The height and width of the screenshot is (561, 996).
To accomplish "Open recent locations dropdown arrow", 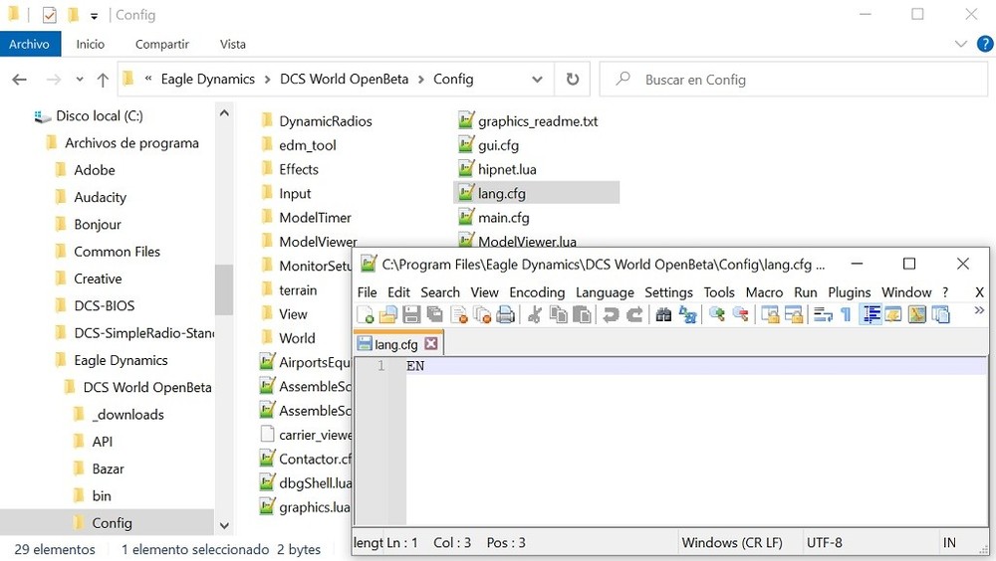I will click(x=80, y=80).
